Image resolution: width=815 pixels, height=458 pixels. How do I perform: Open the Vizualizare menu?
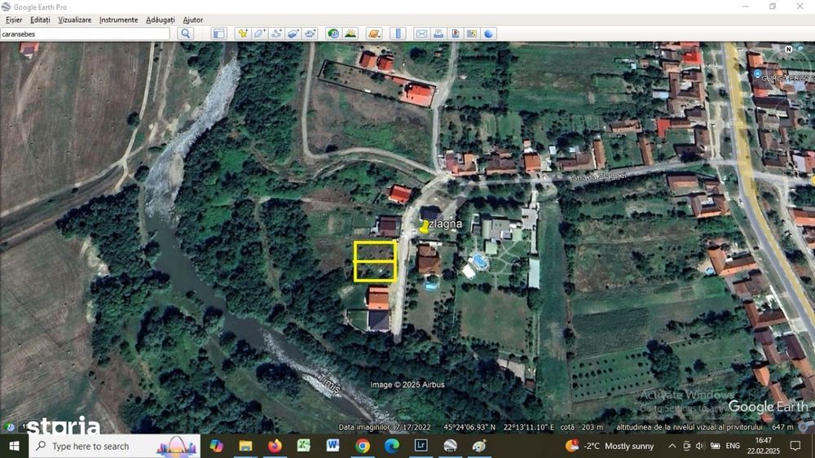(x=75, y=20)
